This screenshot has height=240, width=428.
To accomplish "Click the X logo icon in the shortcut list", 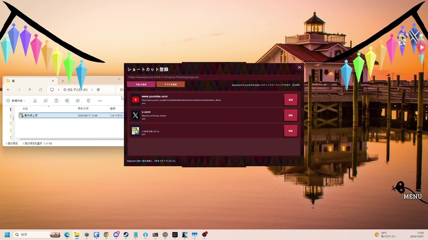I will [x=135, y=115].
